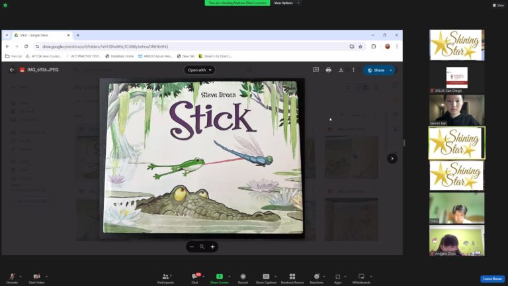Click the Stick book cover image

point(203,158)
